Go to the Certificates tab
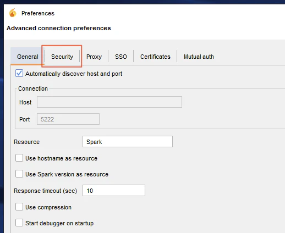This screenshot has width=285, height=233. tap(155, 57)
